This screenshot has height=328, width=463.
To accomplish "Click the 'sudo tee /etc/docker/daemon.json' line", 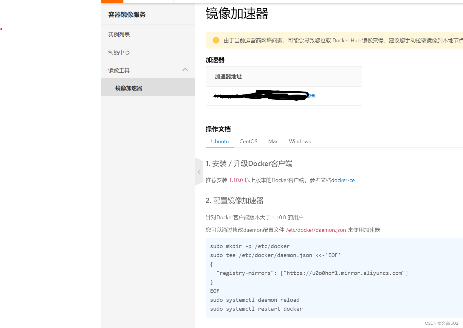I will 275,255.
